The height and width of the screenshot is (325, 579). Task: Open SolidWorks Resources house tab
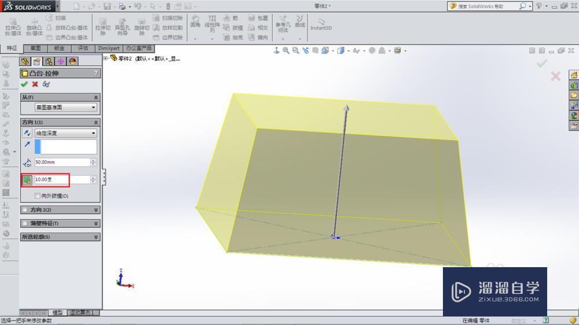574,75
